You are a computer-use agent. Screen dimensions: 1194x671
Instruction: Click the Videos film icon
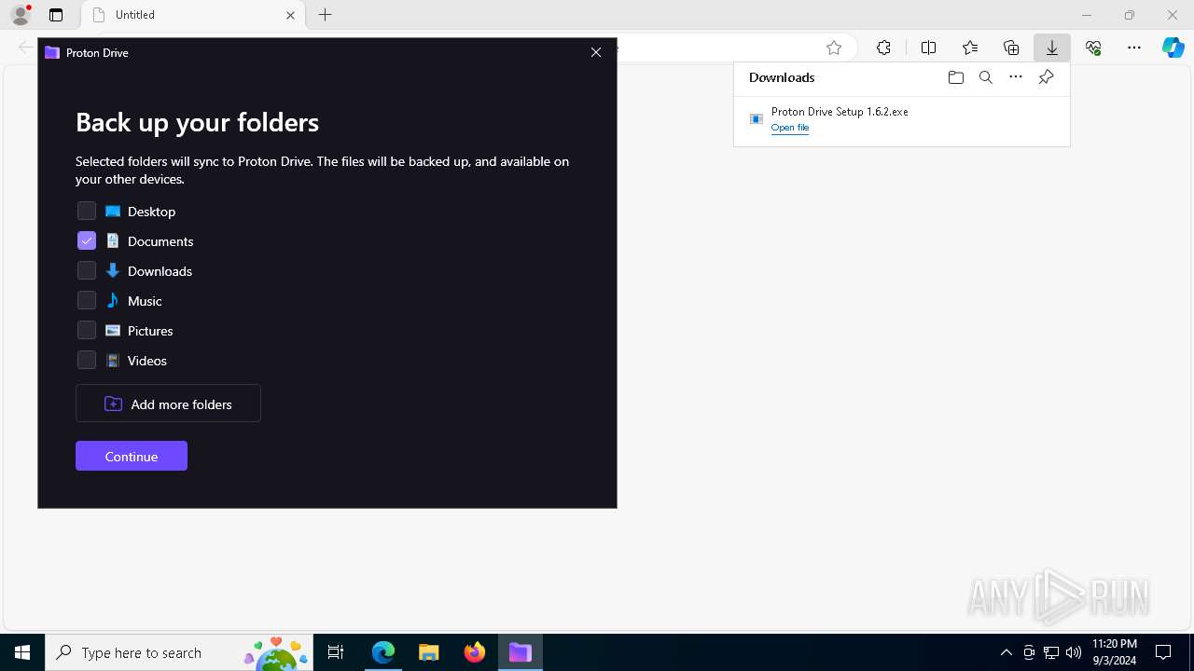pos(113,360)
